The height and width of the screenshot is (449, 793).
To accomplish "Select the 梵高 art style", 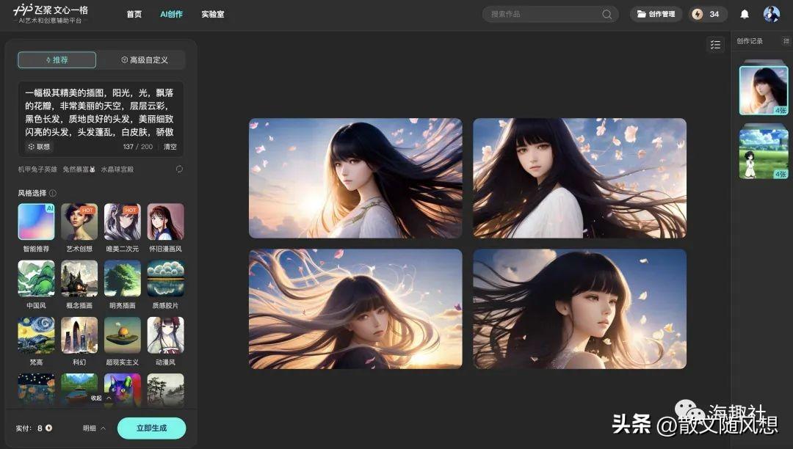I will (x=36, y=335).
